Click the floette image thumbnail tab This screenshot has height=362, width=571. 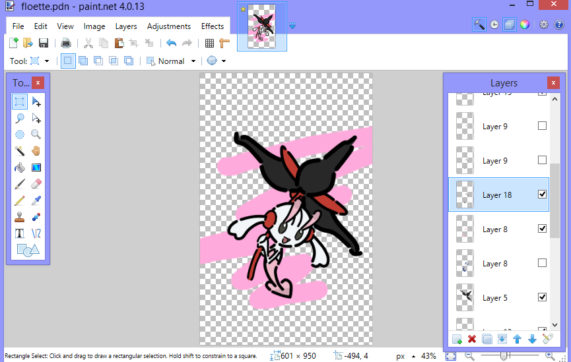262,26
